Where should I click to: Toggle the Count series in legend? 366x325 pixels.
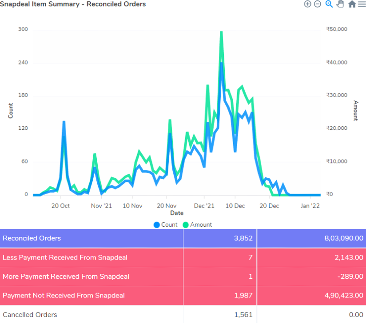tap(166, 225)
